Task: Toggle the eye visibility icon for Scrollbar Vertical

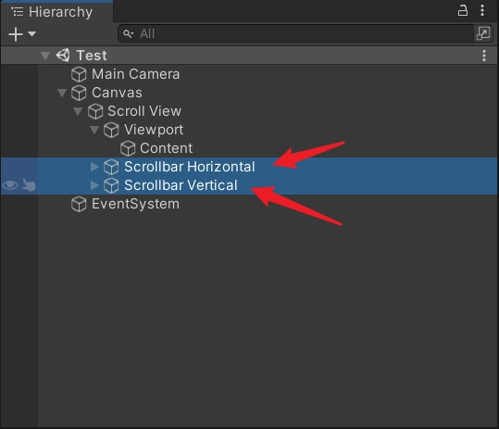Action: point(10,185)
